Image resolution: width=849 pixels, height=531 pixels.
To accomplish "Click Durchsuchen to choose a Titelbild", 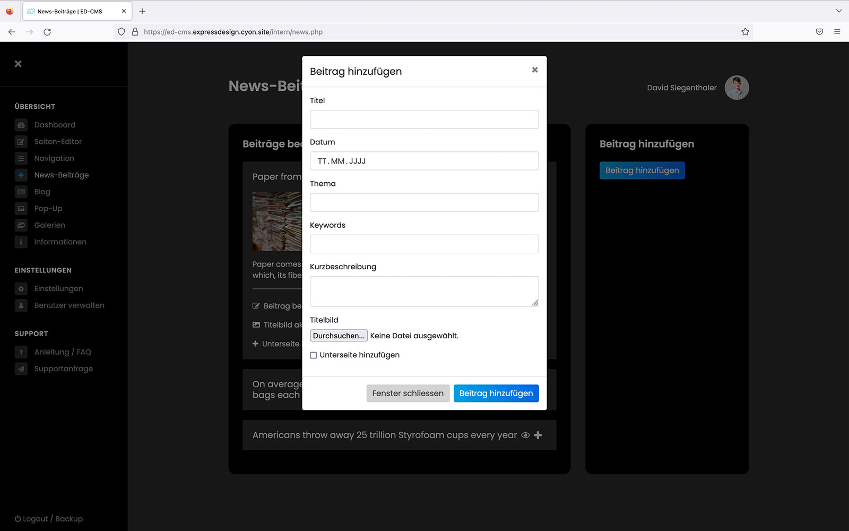I will coord(339,336).
